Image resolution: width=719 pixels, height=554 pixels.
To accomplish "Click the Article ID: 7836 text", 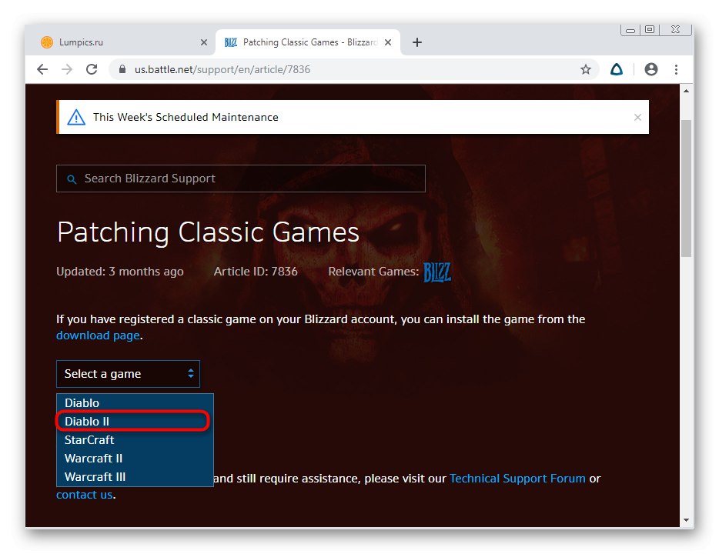I will [x=256, y=272].
